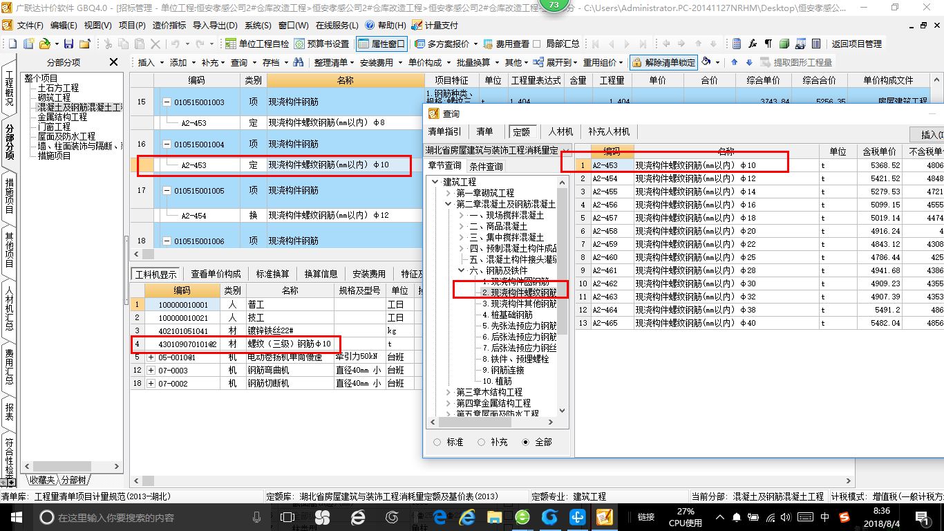
Task: Click the Task View taskbar icon
Action: pyautogui.click(x=287, y=517)
